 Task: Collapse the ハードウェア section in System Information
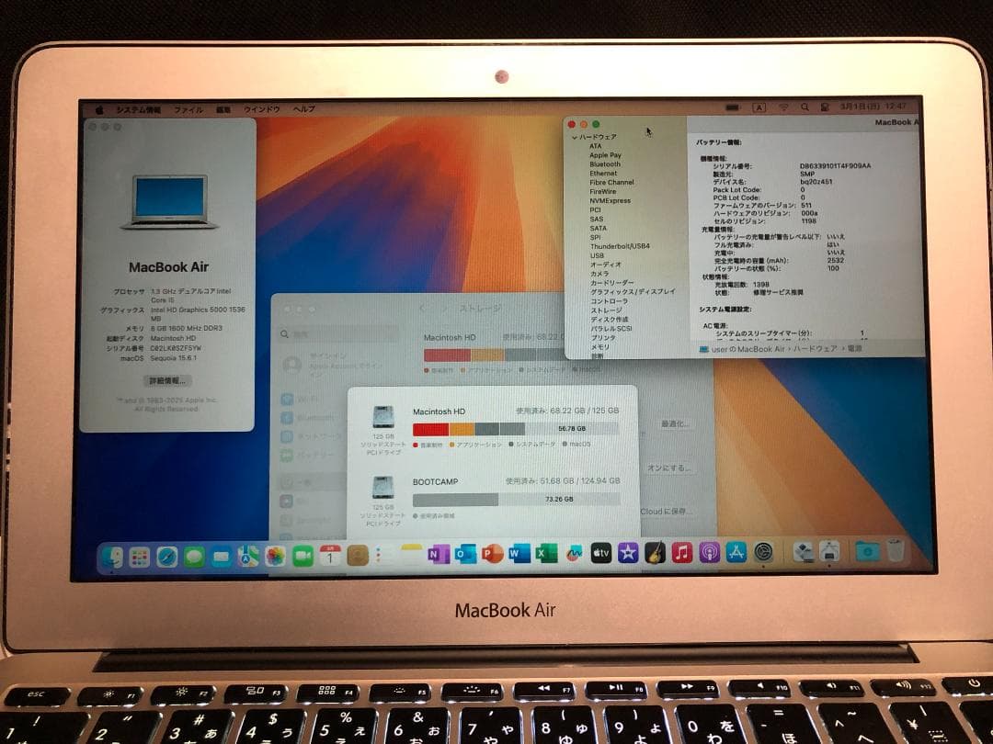575,137
